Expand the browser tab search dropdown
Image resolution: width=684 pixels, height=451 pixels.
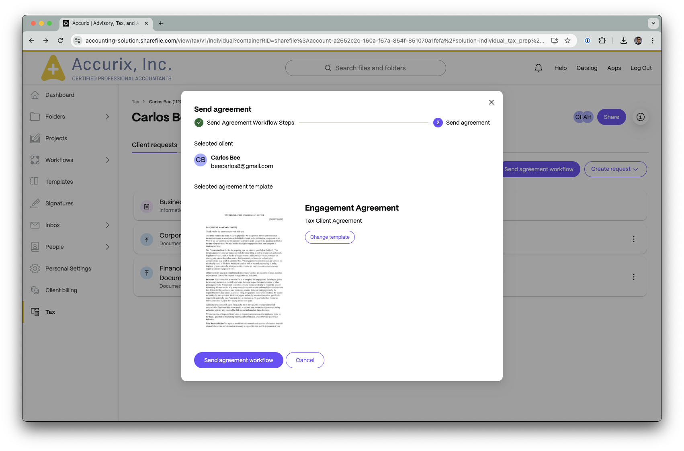(x=653, y=23)
